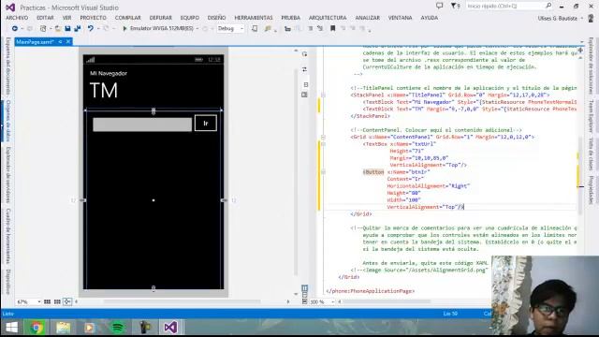Screen dimensions: 599x337
Task: Click the Open File toolbar icon
Action: 58,28
